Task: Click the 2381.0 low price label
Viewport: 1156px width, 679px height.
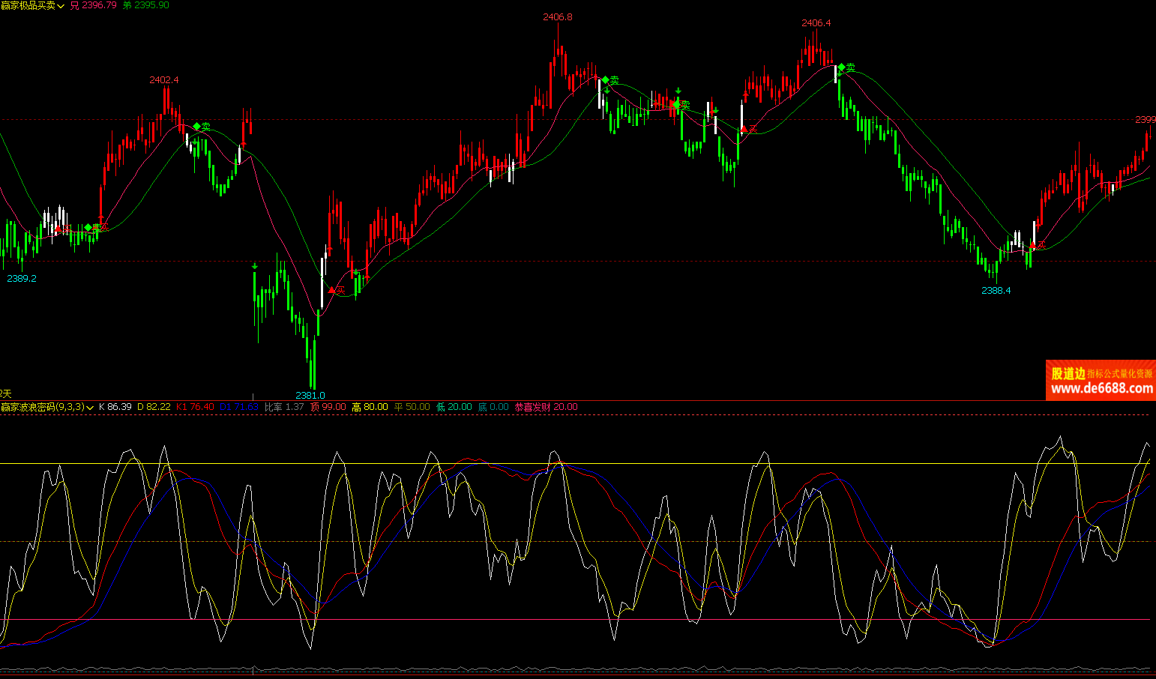Action: click(310, 395)
